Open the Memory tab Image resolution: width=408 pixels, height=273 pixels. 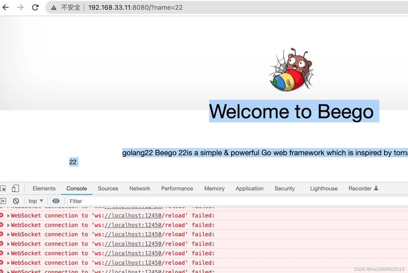click(215, 188)
